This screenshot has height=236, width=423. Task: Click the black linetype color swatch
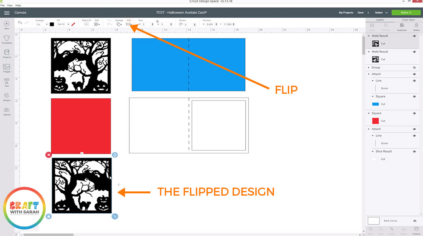click(x=52, y=24)
